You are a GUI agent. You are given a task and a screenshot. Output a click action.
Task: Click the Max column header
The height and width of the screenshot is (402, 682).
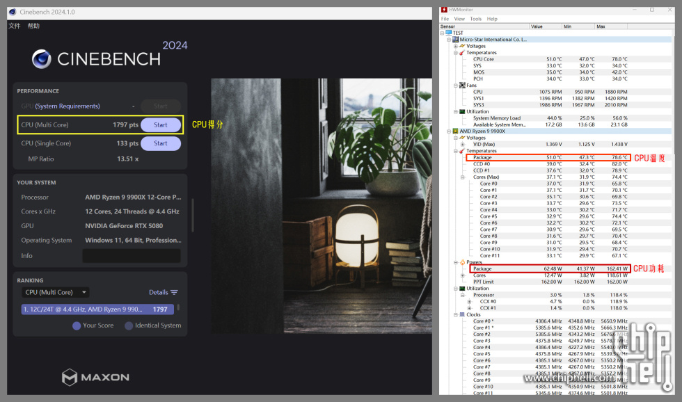611,26
